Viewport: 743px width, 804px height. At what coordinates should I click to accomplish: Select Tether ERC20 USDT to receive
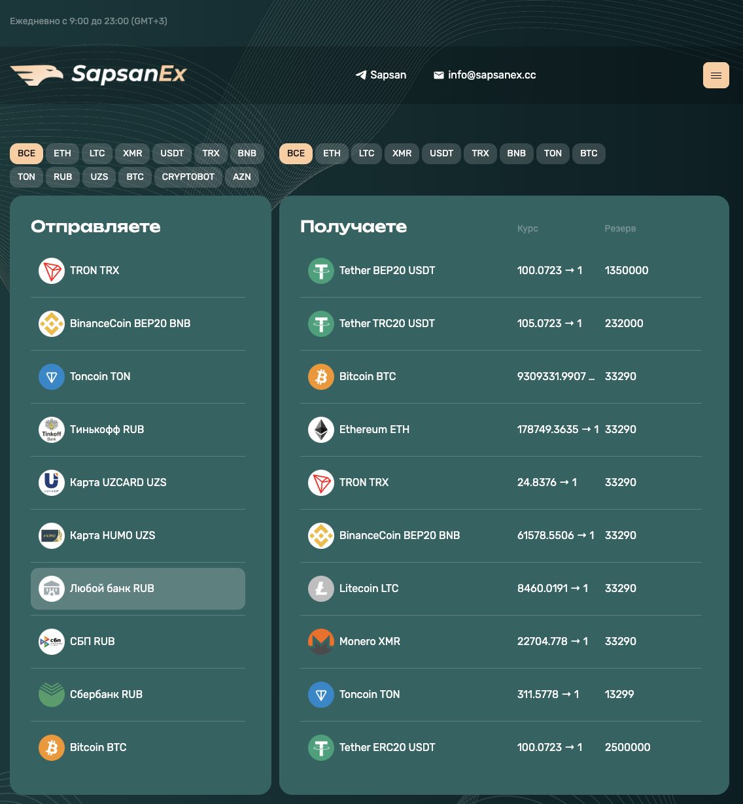(x=501, y=748)
